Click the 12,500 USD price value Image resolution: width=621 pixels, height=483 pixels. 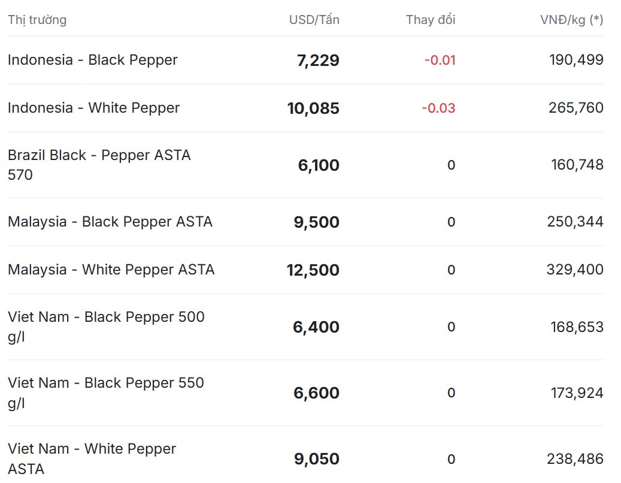tap(313, 270)
